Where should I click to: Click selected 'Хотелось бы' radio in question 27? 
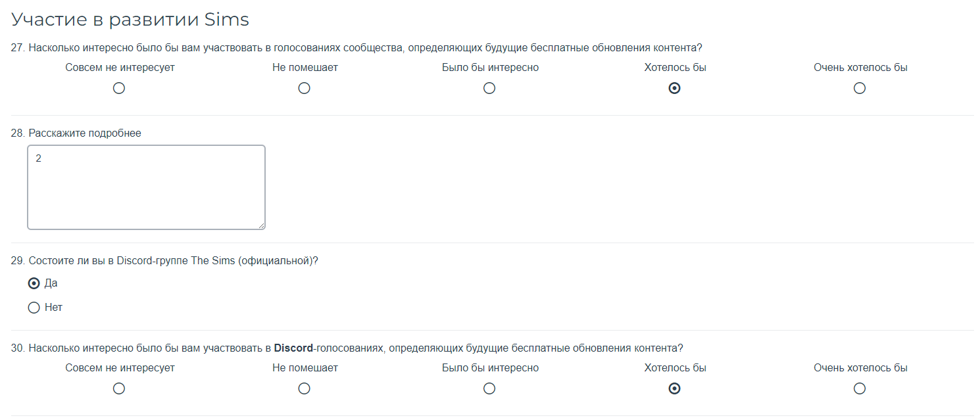click(674, 88)
